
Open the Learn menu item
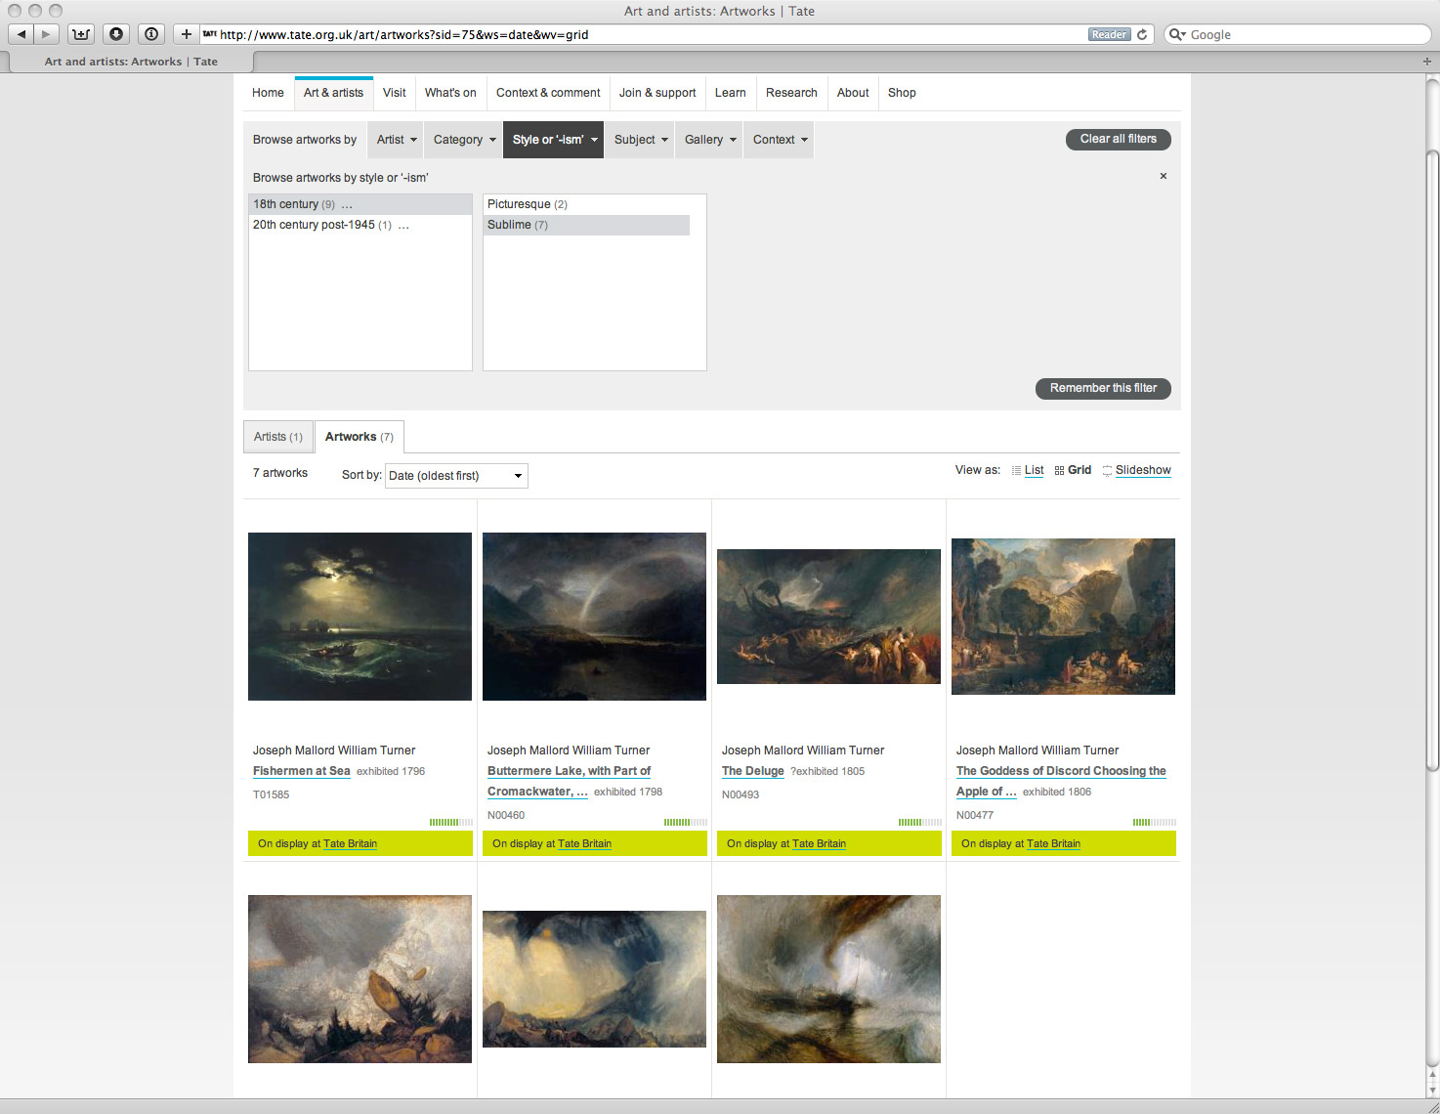(731, 93)
